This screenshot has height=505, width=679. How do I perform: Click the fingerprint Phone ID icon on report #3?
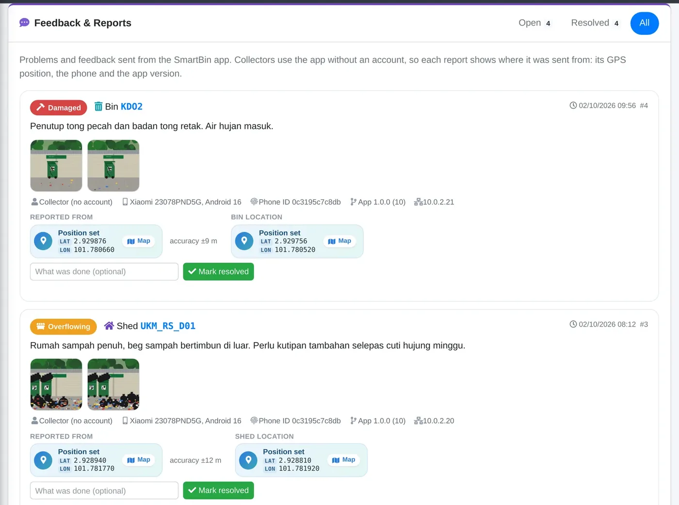254,421
